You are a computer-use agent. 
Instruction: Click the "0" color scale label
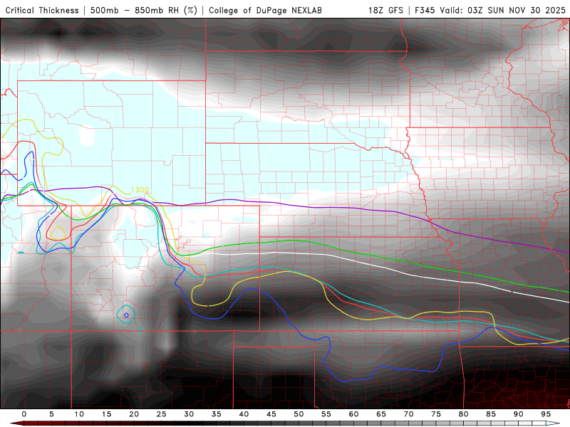pyautogui.click(x=24, y=414)
